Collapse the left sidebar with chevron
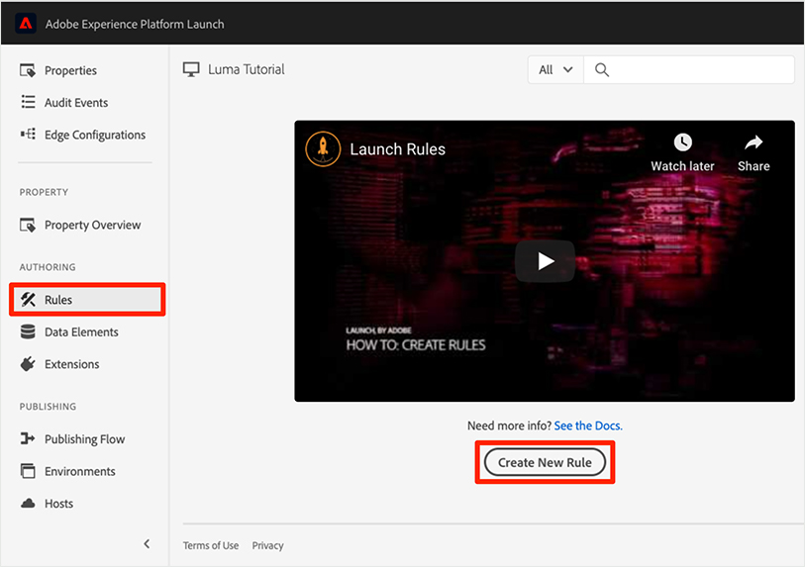The width and height of the screenshot is (805, 567). click(x=147, y=544)
